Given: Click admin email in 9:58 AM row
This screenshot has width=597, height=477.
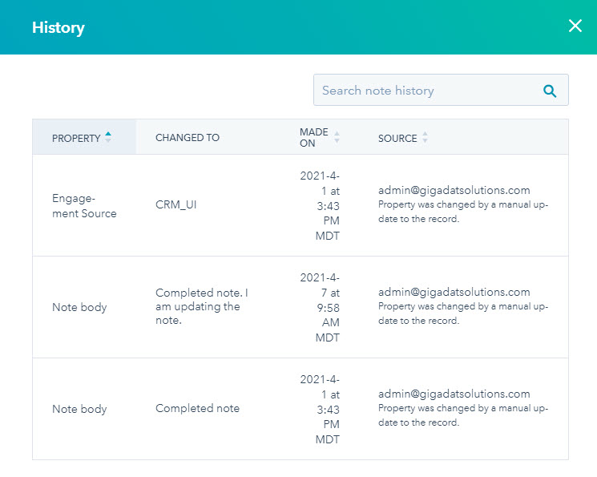Looking at the screenshot, I should point(454,292).
